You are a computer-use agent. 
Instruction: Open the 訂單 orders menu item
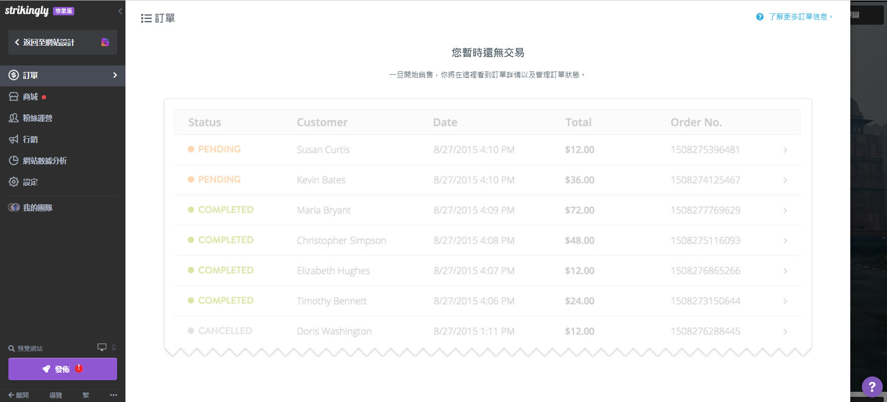63,75
